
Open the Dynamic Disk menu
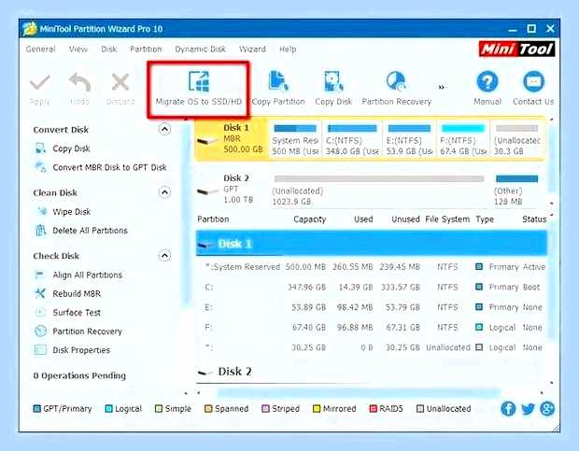pos(200,49)
